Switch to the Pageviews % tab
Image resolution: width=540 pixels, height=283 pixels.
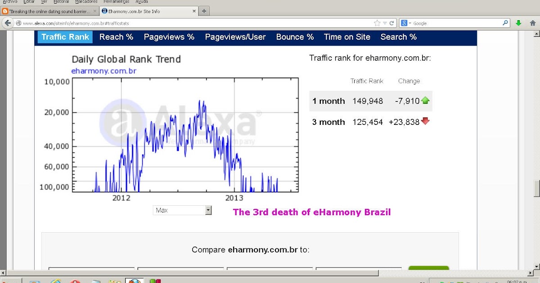tap(169, 37)
